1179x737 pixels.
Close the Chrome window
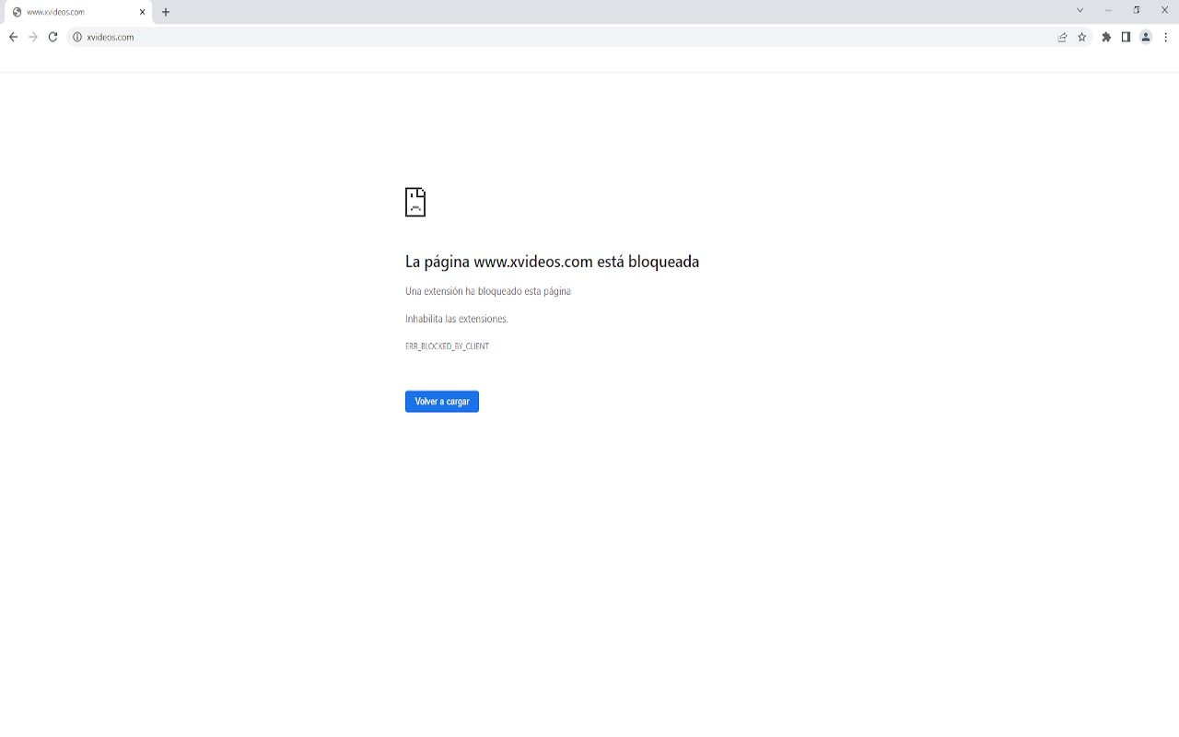click(1164, 10)
